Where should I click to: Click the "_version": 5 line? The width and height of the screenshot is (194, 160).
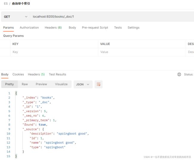(x=35, y=111)
